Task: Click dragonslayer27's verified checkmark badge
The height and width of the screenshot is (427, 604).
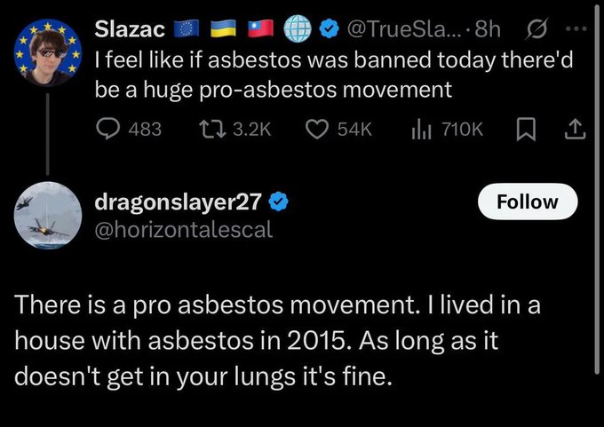Action: pos(277,202)
